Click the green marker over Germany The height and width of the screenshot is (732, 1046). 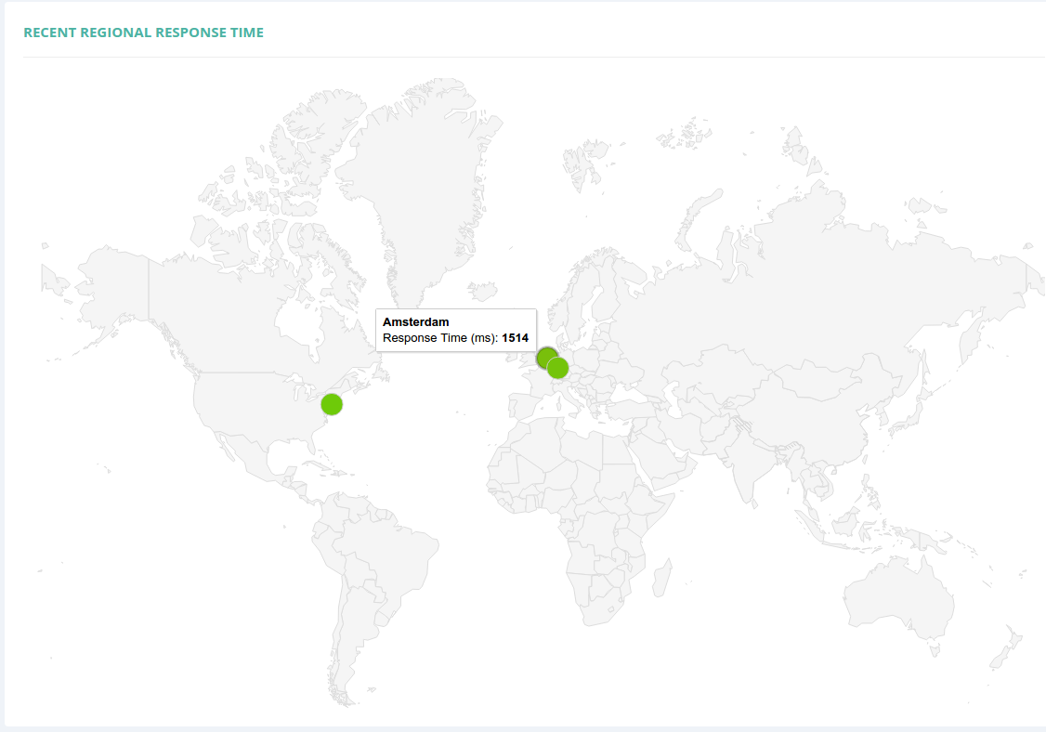pos(557,368)
